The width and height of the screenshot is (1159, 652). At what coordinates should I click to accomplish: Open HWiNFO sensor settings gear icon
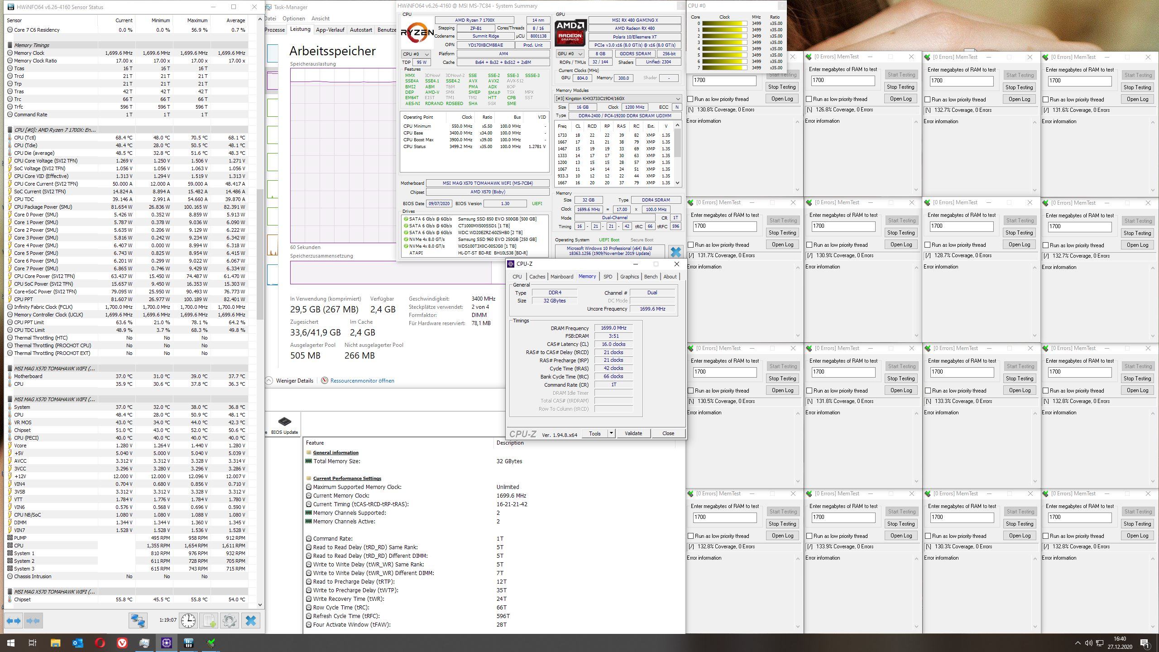[x=230, y=621]
